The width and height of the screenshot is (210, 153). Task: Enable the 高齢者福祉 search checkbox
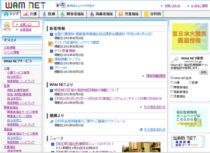pos(172,91)
